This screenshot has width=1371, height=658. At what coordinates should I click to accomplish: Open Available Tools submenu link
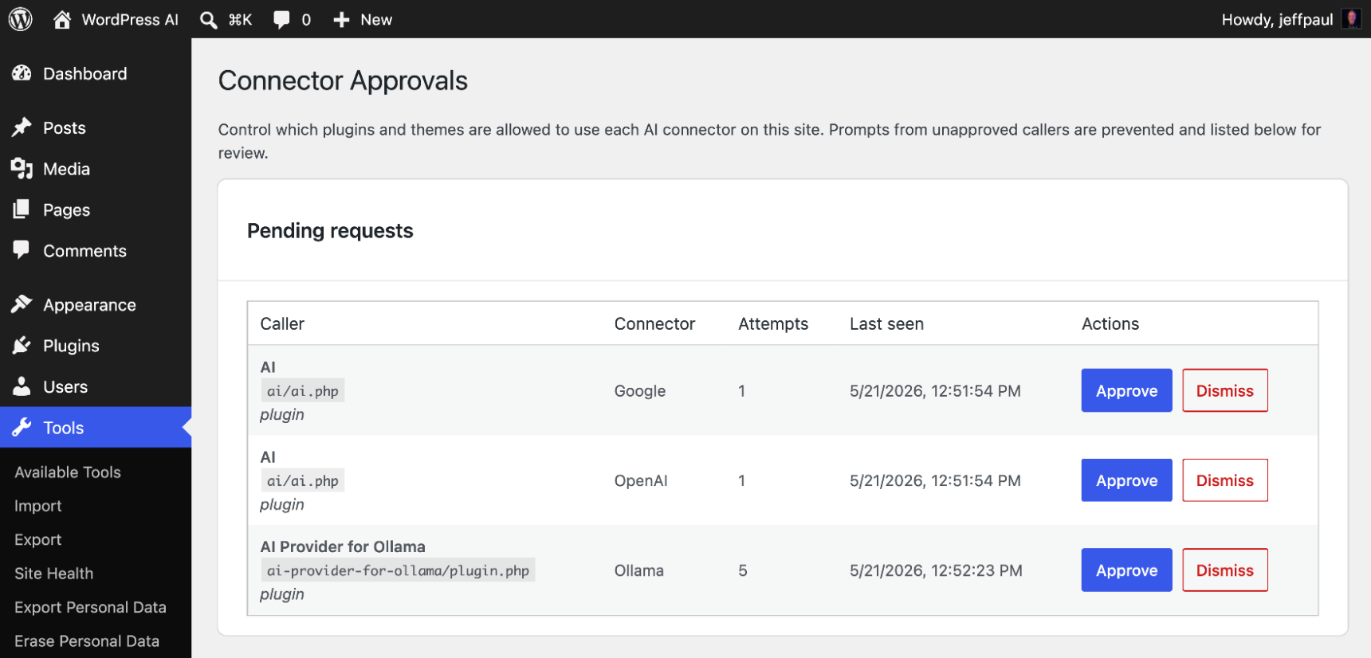click(68, 472)
